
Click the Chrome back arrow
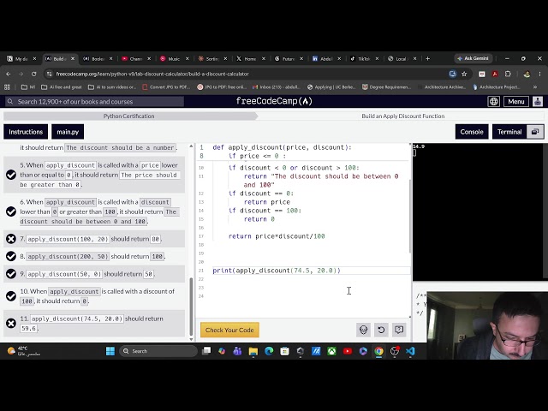tap(9, 74)
